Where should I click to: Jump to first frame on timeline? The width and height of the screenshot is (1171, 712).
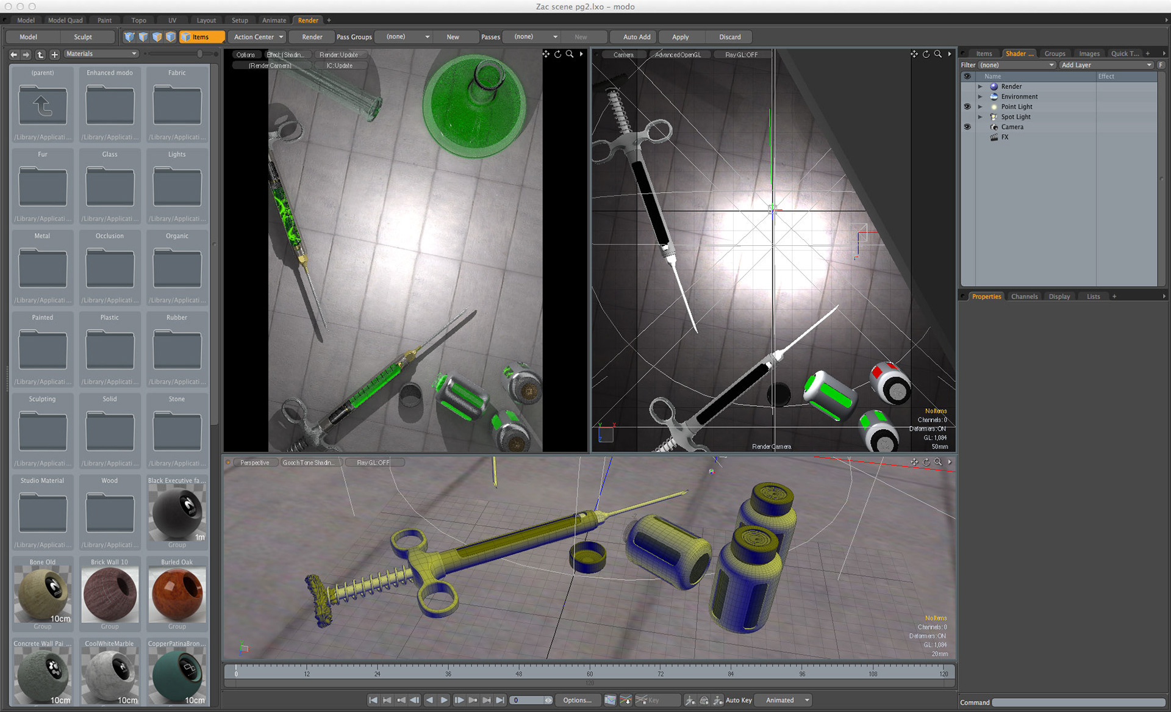pos(373,700)
